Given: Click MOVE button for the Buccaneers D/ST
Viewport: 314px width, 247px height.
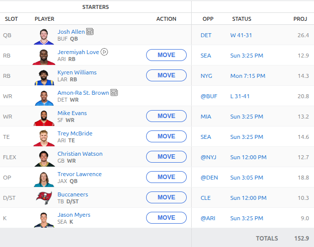Looking at the screenshot, I should [x=166, y=197].
